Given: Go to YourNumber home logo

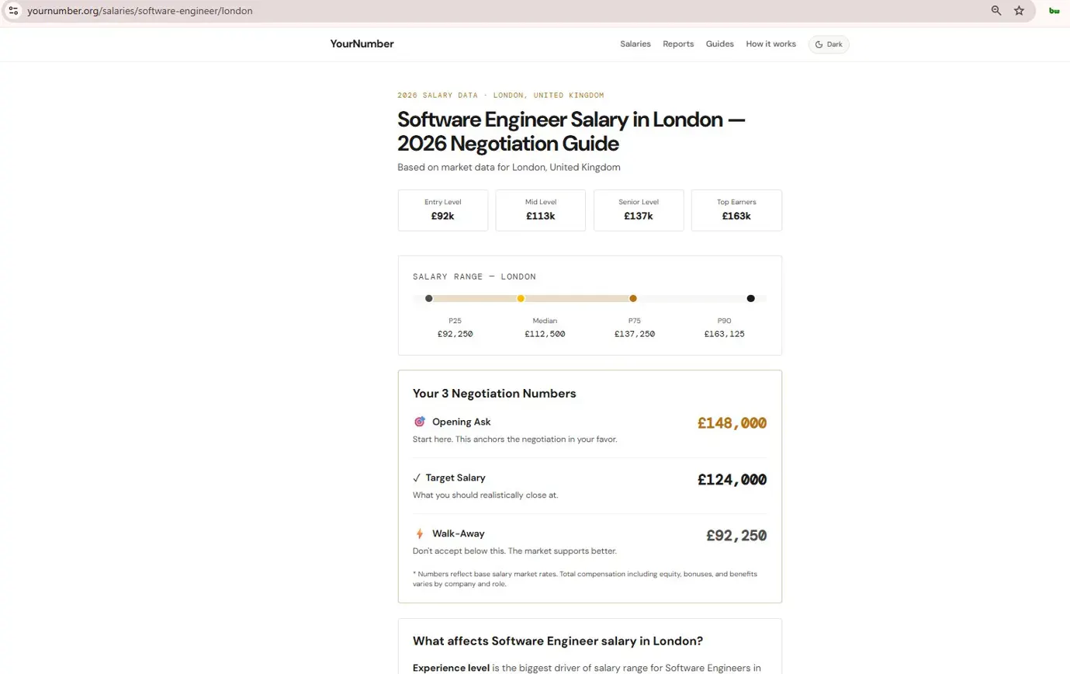Looking at the screenshot, I should 362,44.
